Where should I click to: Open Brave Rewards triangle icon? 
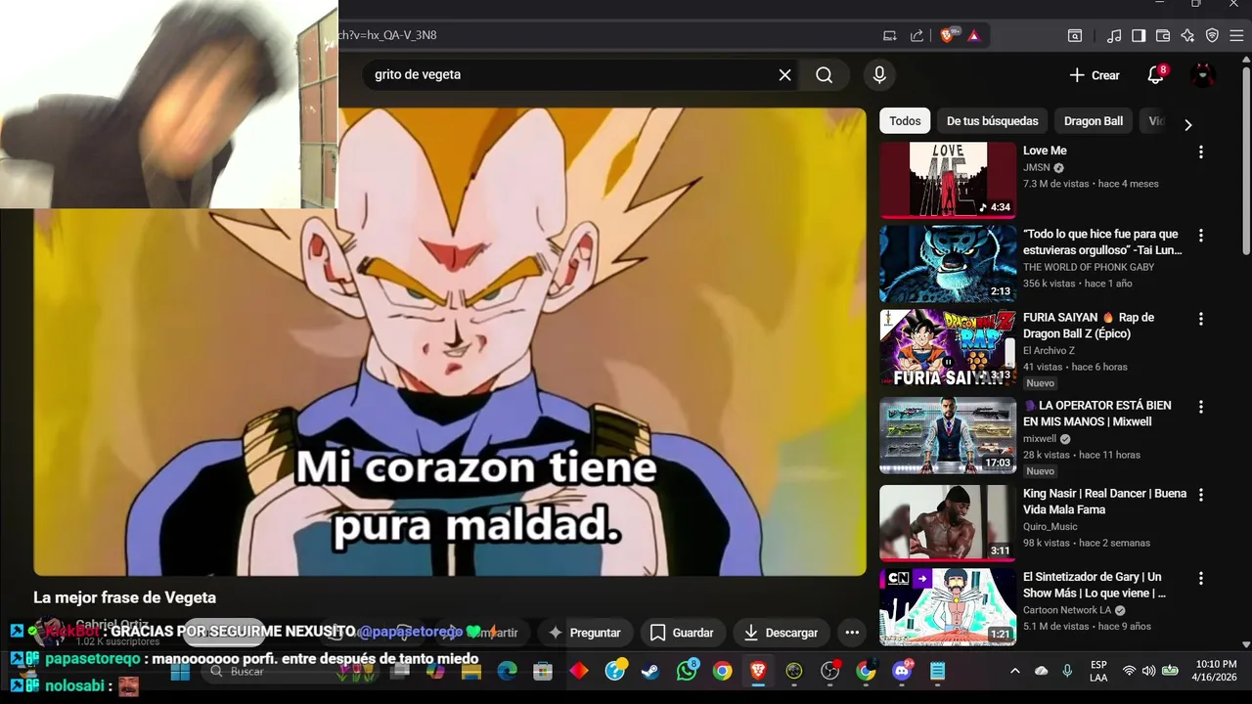click(x=973, y=35)
